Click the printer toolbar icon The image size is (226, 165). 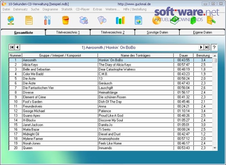pyautogui.click(x=84, y=20)
